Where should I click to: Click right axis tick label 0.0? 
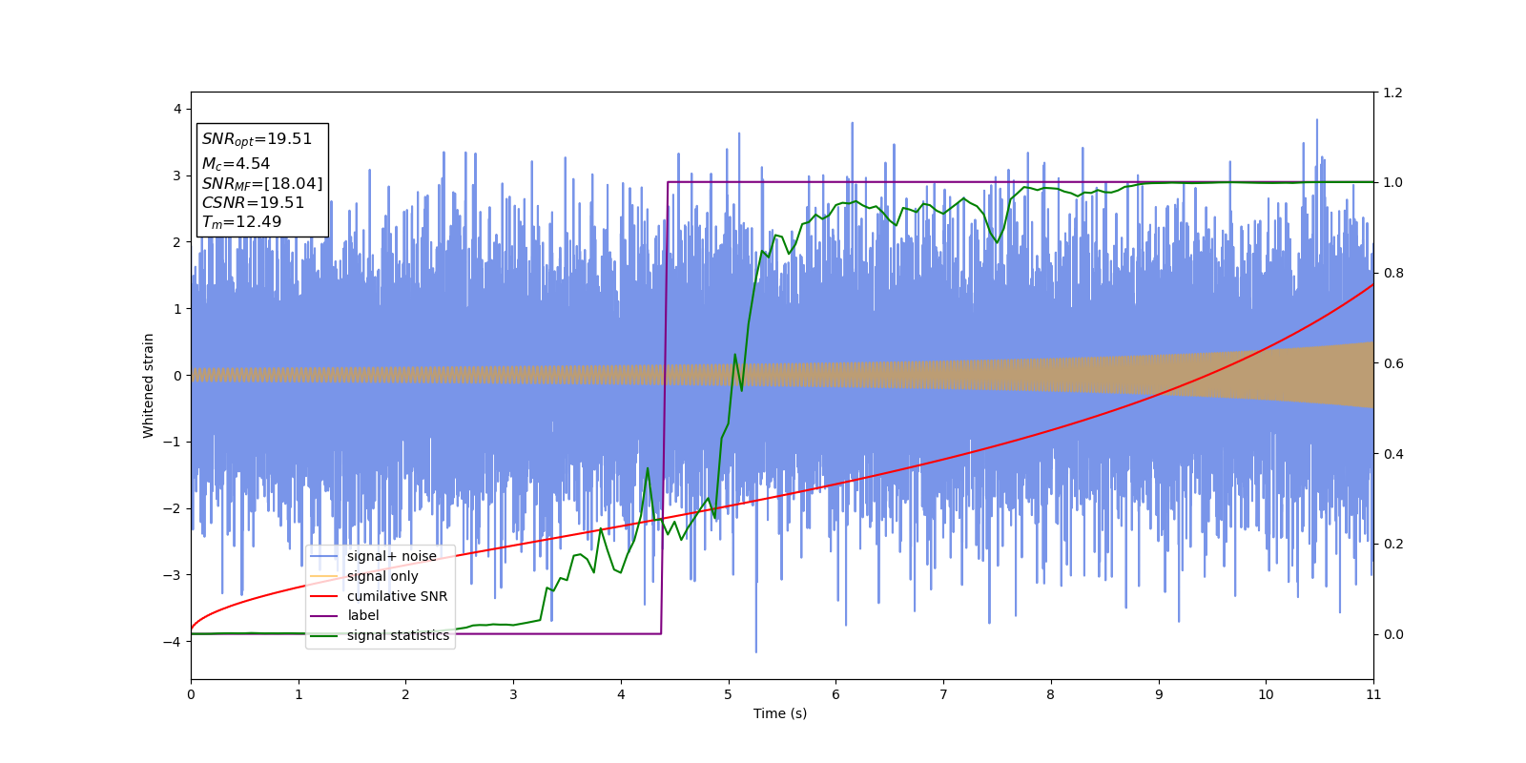click(1393, 634)
